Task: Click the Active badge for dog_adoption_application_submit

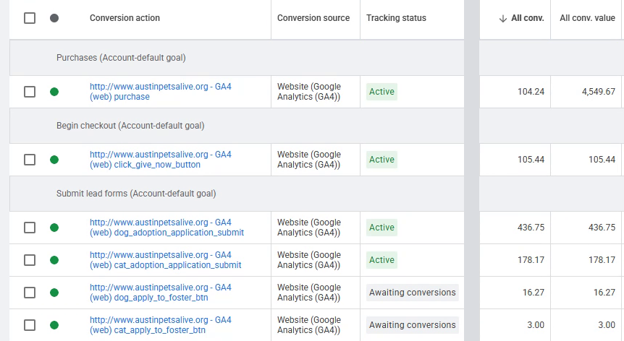Action: pos(381,228)
